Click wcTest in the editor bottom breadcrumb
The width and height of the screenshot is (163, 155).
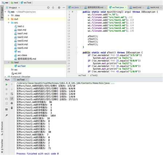(82, 75)
